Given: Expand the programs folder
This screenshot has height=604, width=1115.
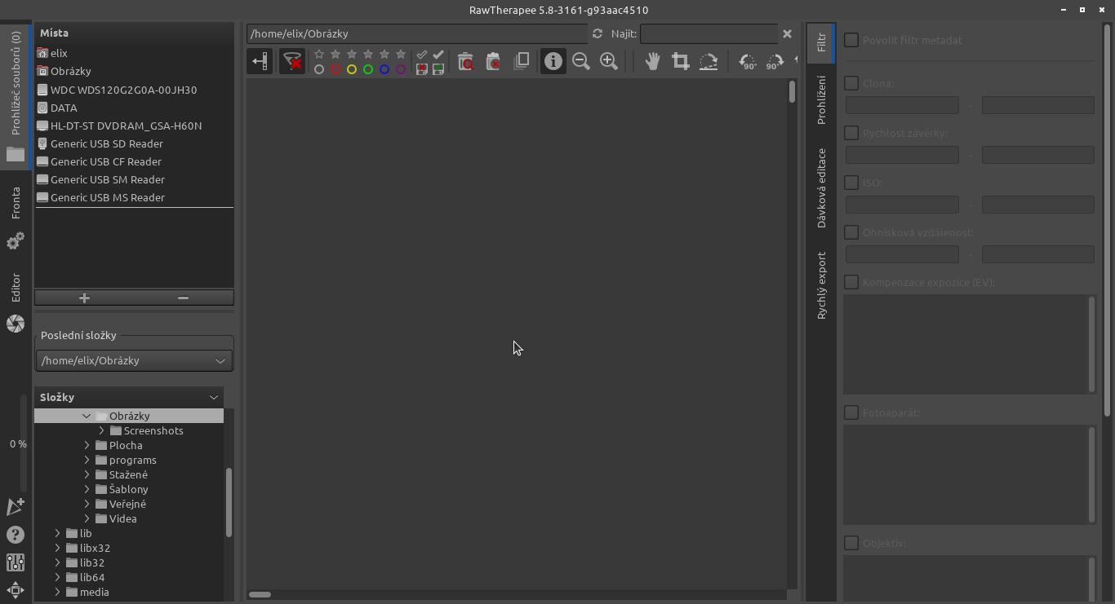Looking at the screenshot, I should tap(87, 460).
